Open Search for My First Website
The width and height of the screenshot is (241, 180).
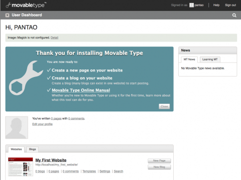(x=118, y=171)
